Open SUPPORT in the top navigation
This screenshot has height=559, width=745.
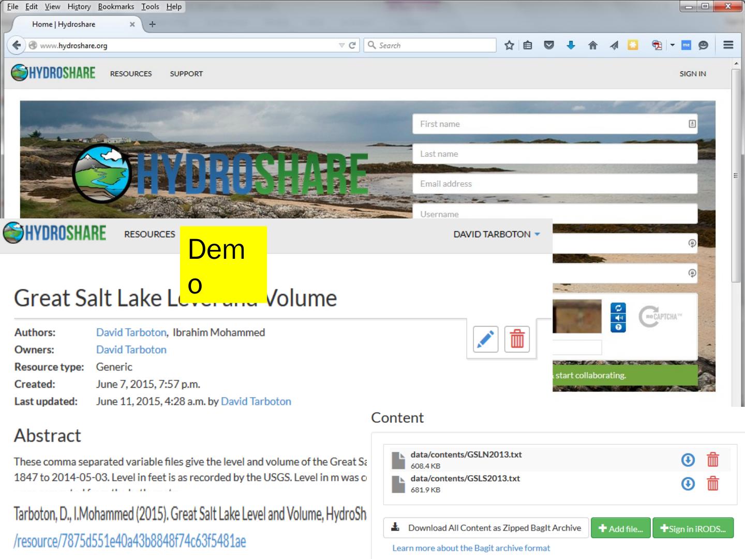click(186, 73)
